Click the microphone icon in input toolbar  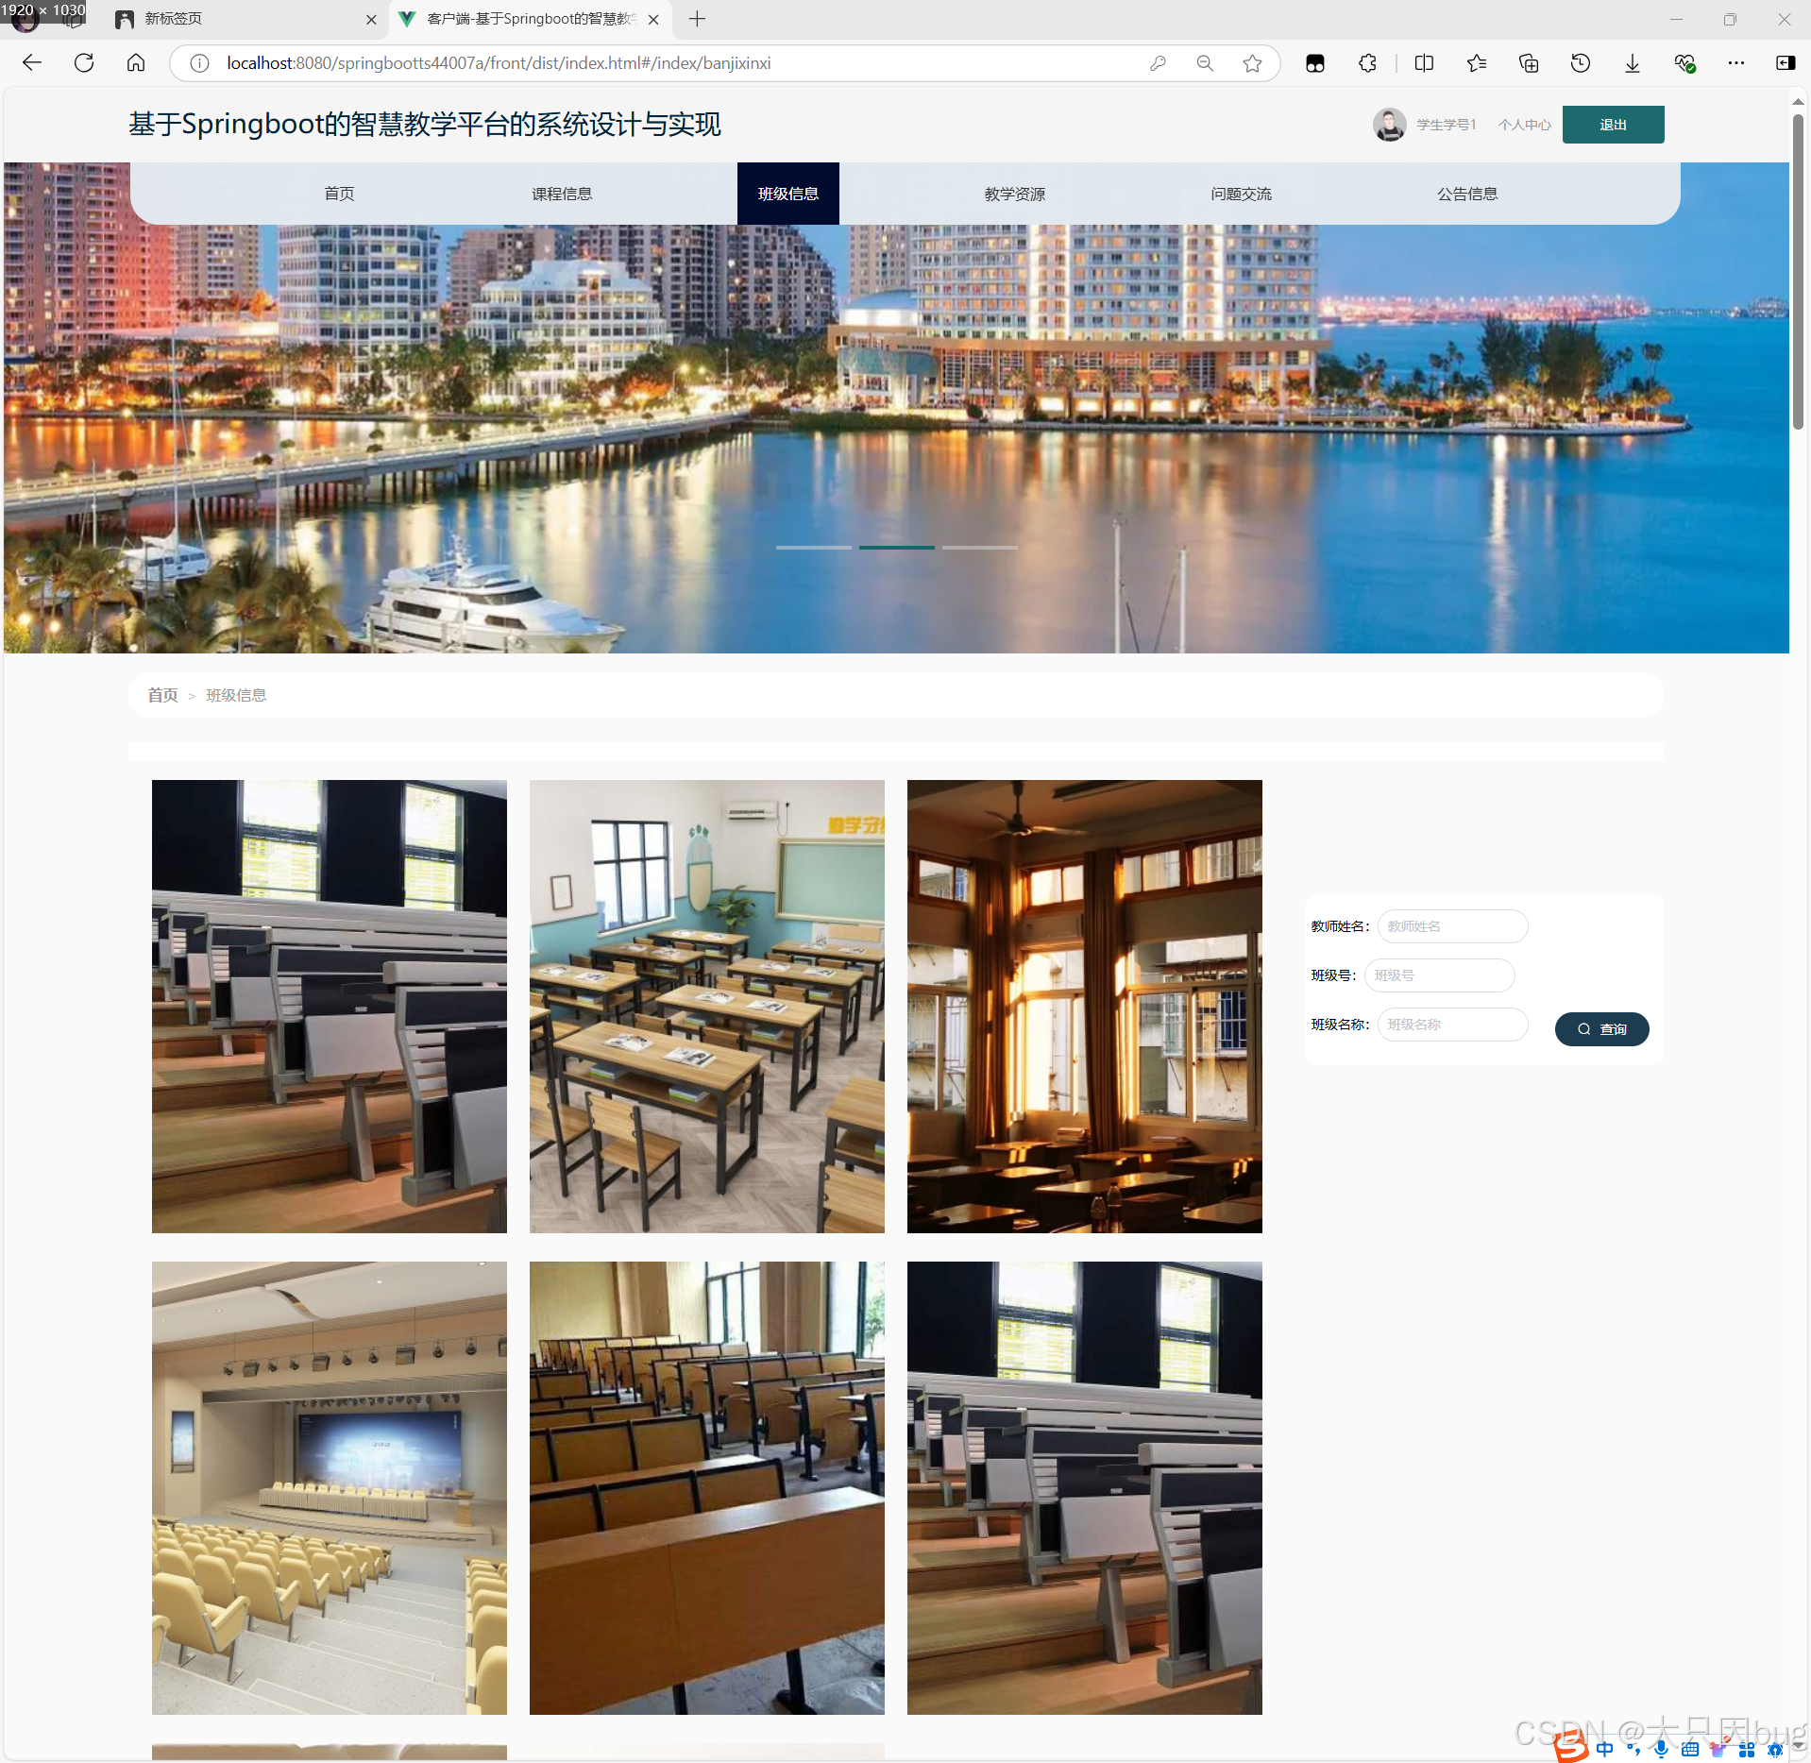pyautogui.click(x=1660, y=1749)
